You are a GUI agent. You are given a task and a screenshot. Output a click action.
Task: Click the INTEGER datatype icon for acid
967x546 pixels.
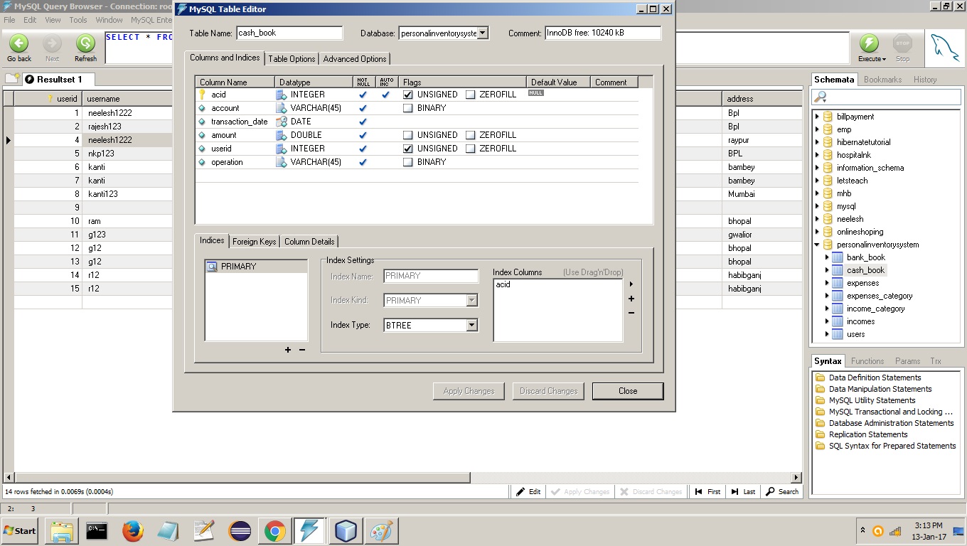pos(282,95)
